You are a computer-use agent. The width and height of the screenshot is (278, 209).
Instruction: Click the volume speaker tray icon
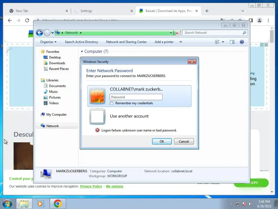pos(251,204)
